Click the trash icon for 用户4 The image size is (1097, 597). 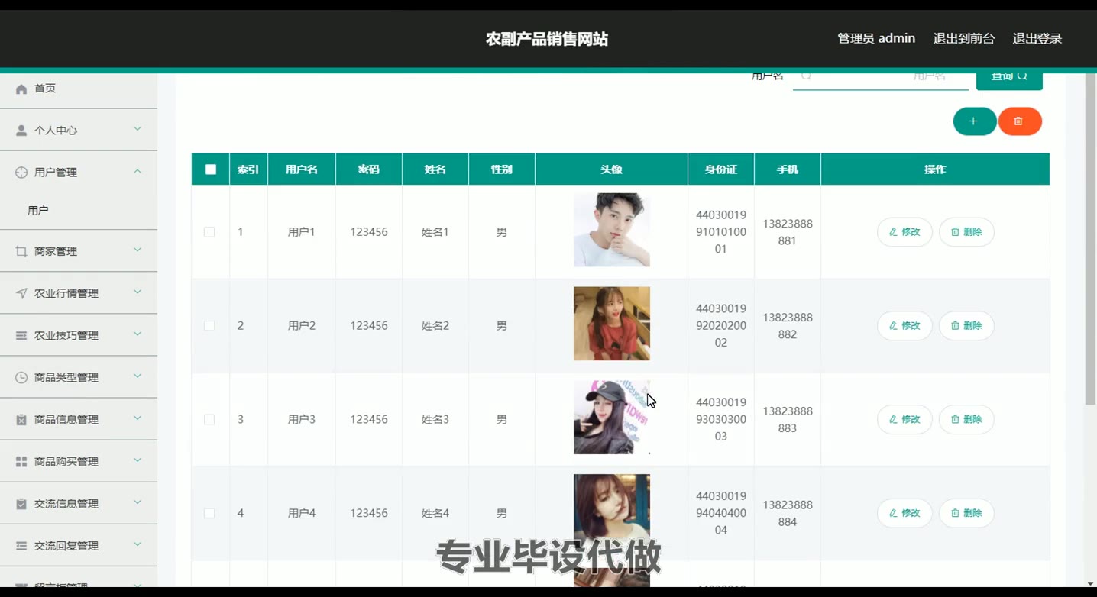955,513
